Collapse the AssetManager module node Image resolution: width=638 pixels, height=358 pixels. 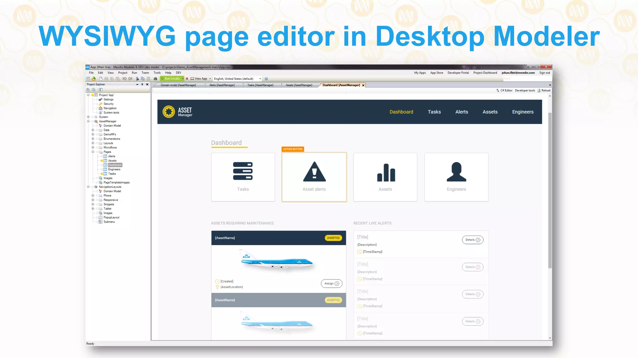(88, 121)
